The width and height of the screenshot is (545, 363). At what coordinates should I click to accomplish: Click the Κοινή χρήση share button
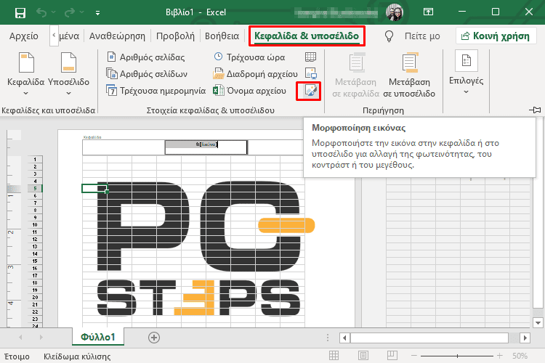[x=496, y=36]
